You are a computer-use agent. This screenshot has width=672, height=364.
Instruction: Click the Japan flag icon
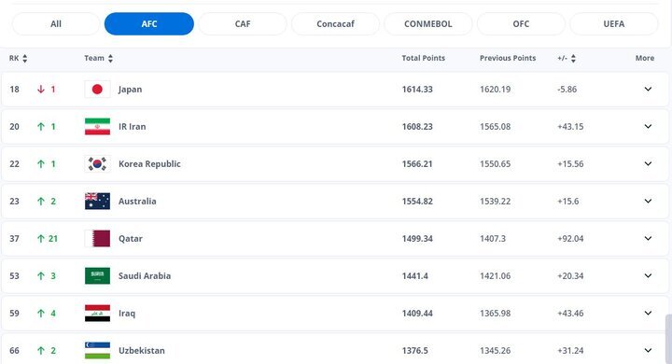pyautogui.click(x=97, y=90)
